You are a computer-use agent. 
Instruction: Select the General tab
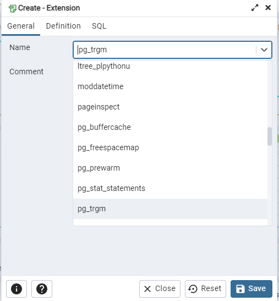click(21, 26)
